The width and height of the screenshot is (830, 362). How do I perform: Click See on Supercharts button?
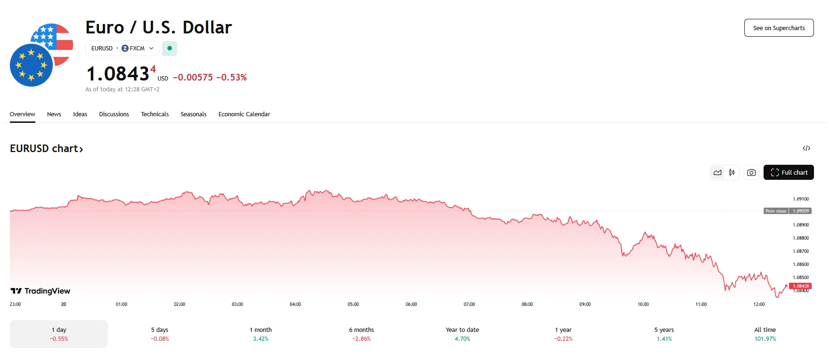779,28
